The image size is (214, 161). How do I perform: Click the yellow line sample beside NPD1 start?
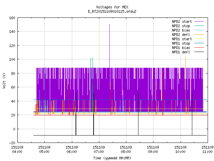click(199, 39)
